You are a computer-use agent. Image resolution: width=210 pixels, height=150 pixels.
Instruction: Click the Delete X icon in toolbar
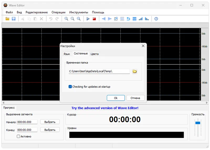pyautogui.click(x=41, y=19)
